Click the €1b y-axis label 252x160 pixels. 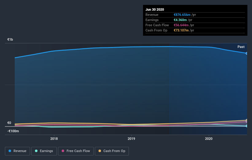point(10,39)
